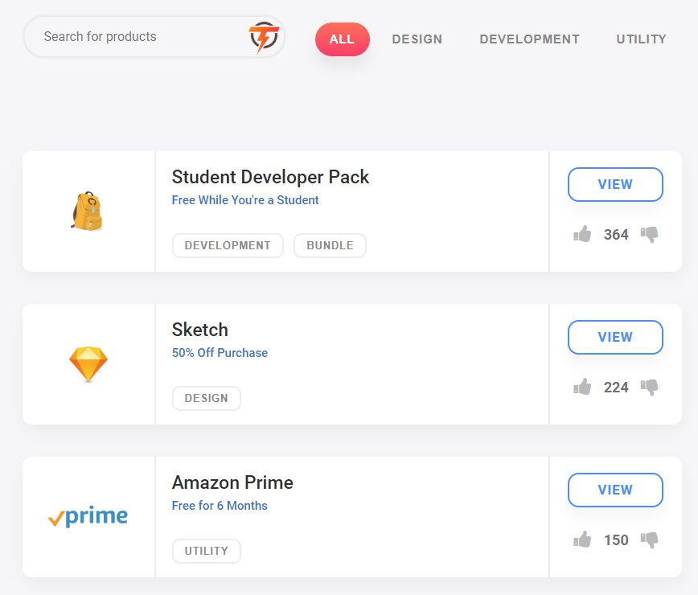Select the ALL filter tab
The image size is (698, 595).
coord(343,39)
